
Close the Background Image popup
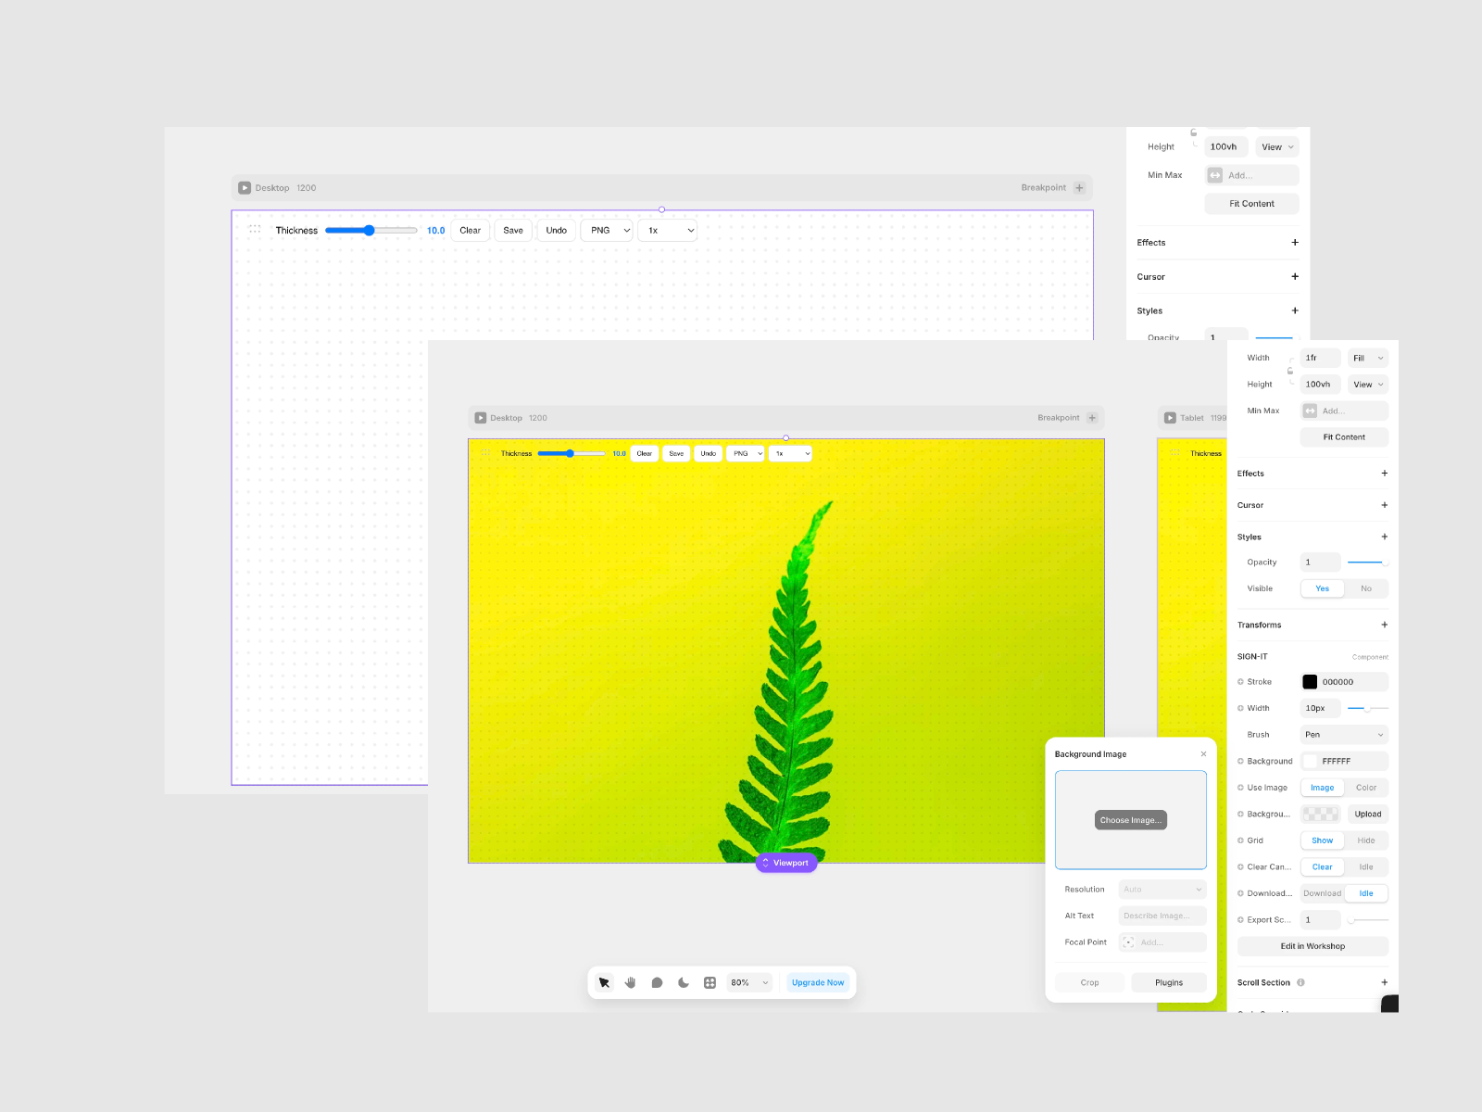point(1203,754)
